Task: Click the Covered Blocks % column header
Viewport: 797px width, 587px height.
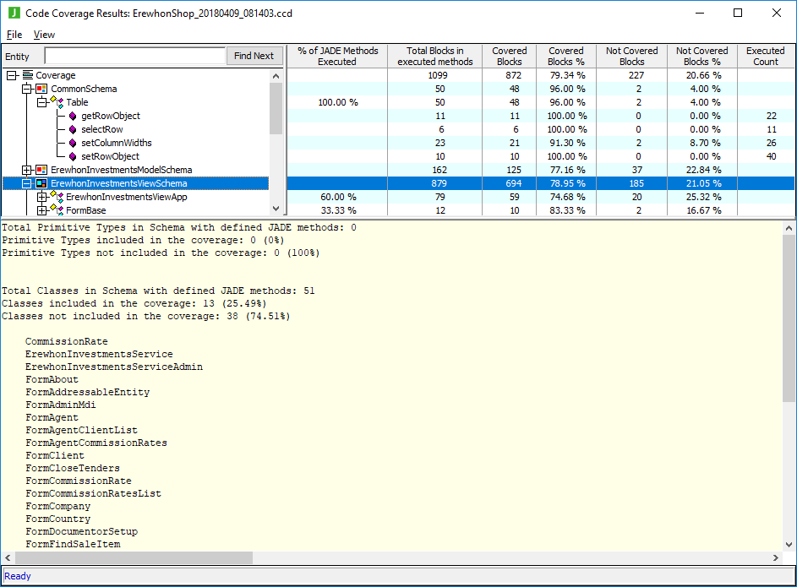Action: pos(565,56)
